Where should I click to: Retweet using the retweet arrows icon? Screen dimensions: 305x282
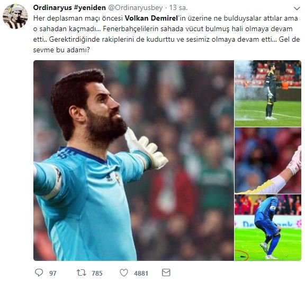(82, 272)
